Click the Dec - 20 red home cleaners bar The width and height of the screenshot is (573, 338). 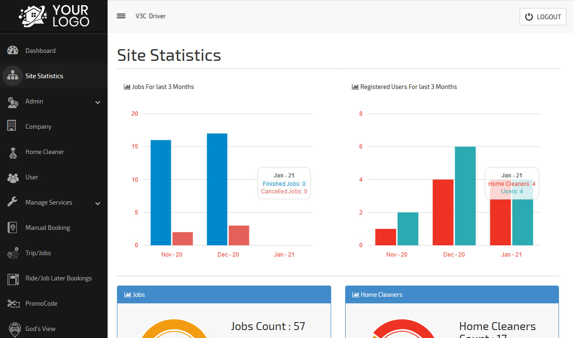pos(443,212)
